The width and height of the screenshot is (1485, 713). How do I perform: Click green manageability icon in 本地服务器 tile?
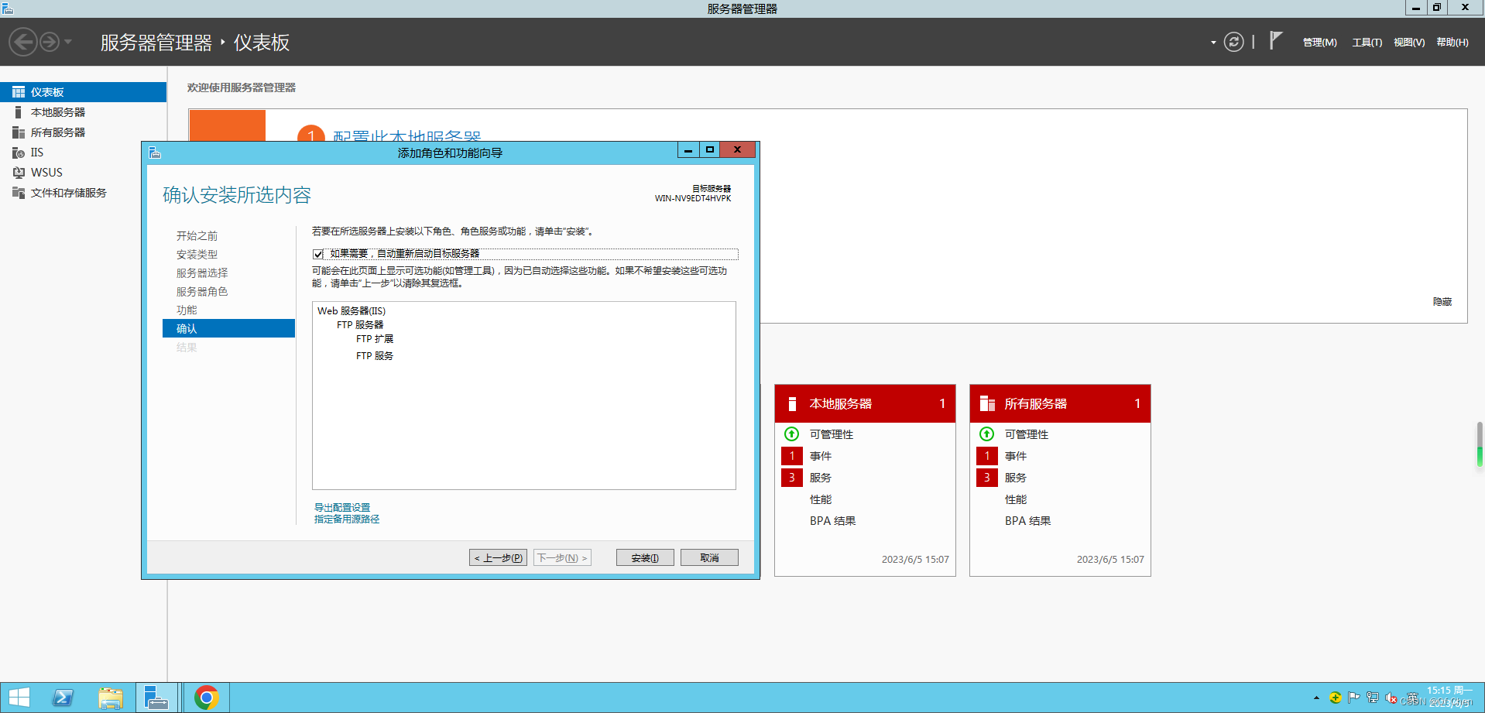click(x=791, y=434)
